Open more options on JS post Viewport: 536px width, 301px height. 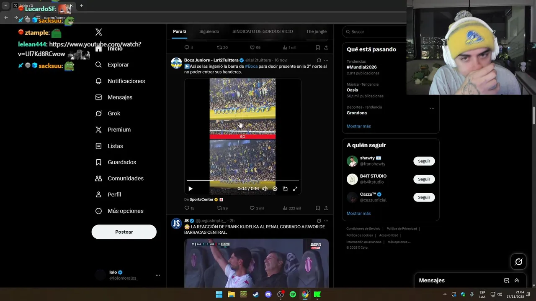(x=326, y=221)
